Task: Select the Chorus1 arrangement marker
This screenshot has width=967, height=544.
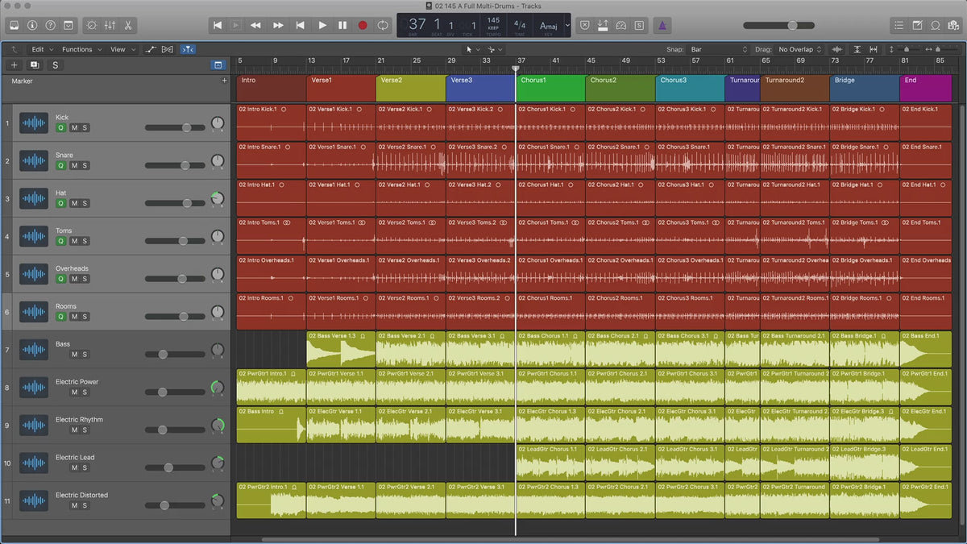Action: coord(550,87)
